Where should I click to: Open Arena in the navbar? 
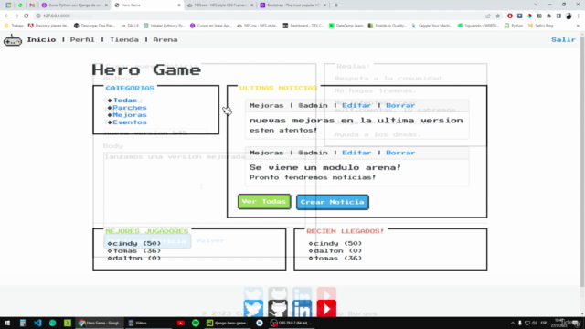(x=165, y=39)
